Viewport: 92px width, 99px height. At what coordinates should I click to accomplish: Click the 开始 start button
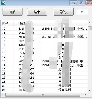(13, 12)
